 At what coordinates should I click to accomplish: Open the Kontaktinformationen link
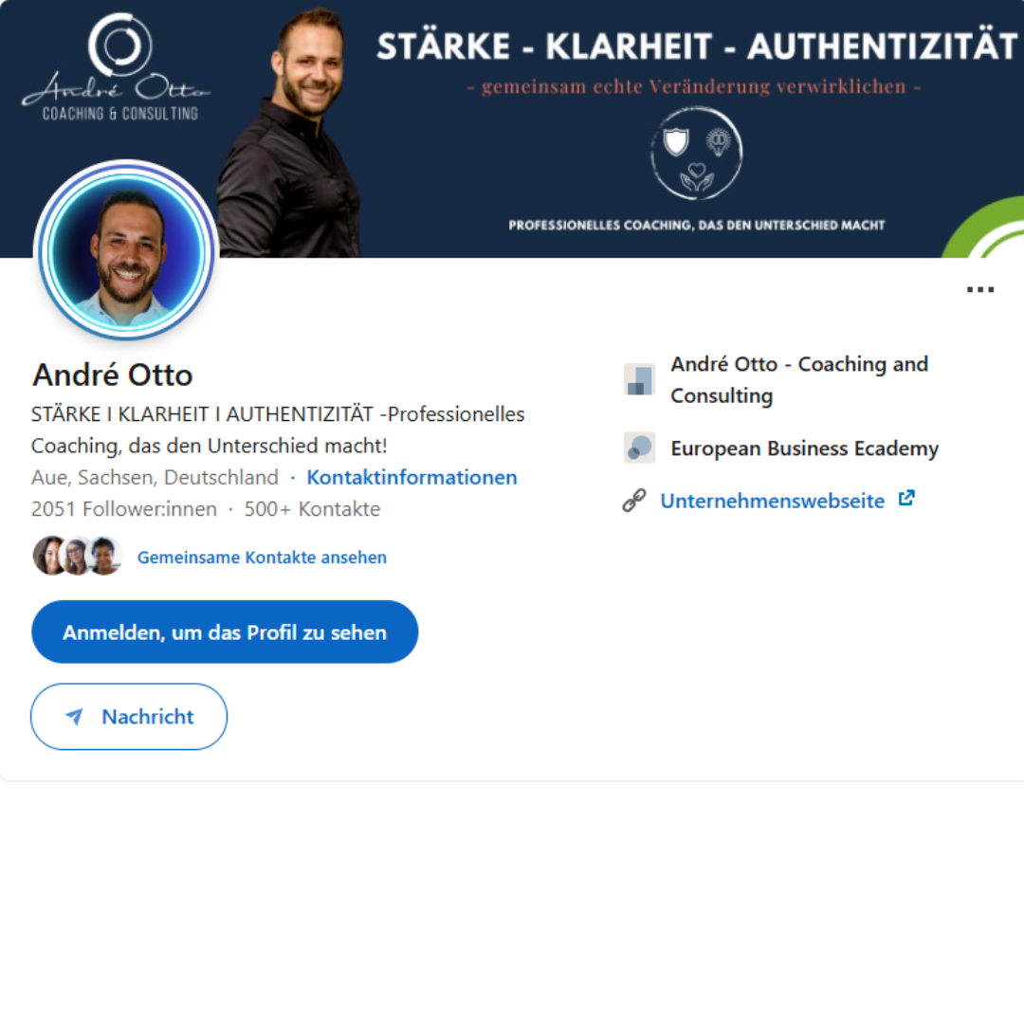pos(411,477)
